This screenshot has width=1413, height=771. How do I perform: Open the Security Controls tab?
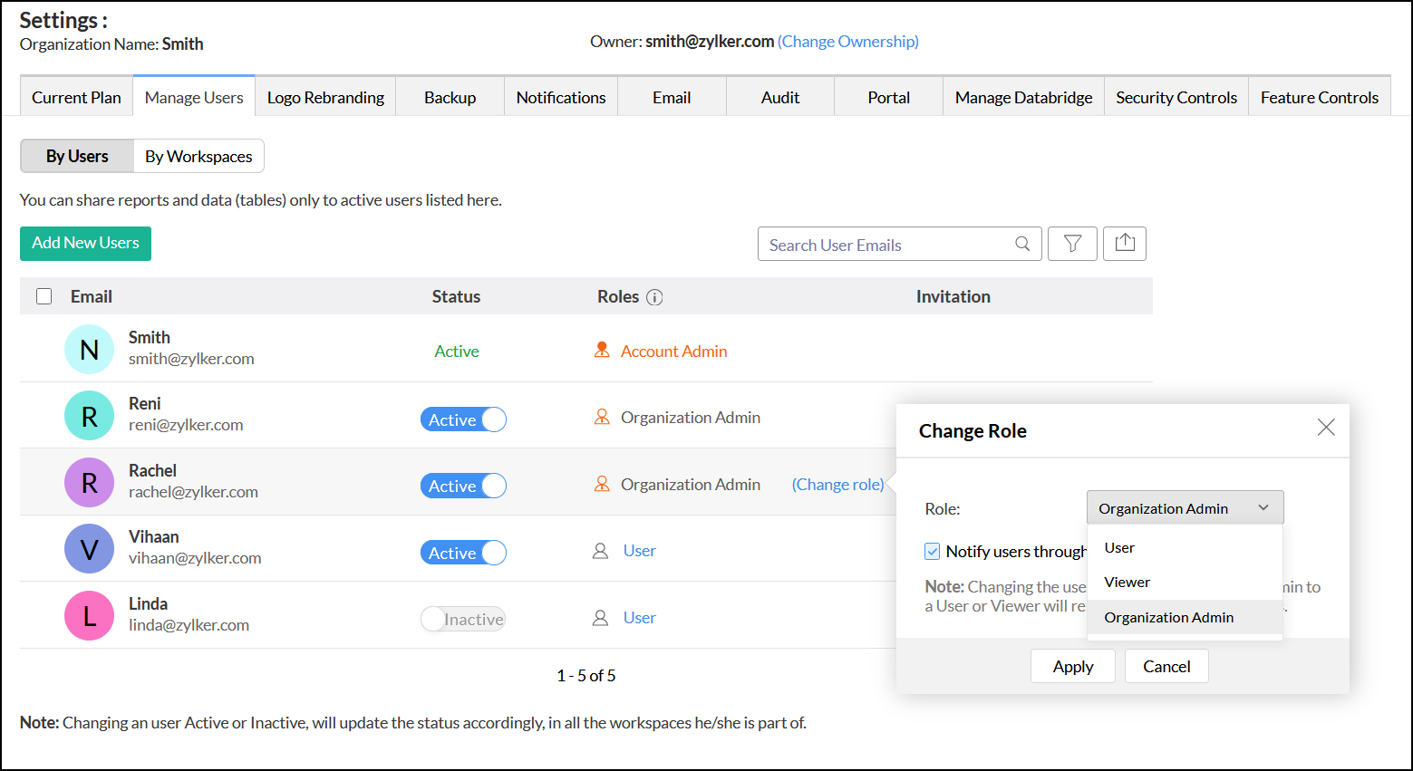1176,98
